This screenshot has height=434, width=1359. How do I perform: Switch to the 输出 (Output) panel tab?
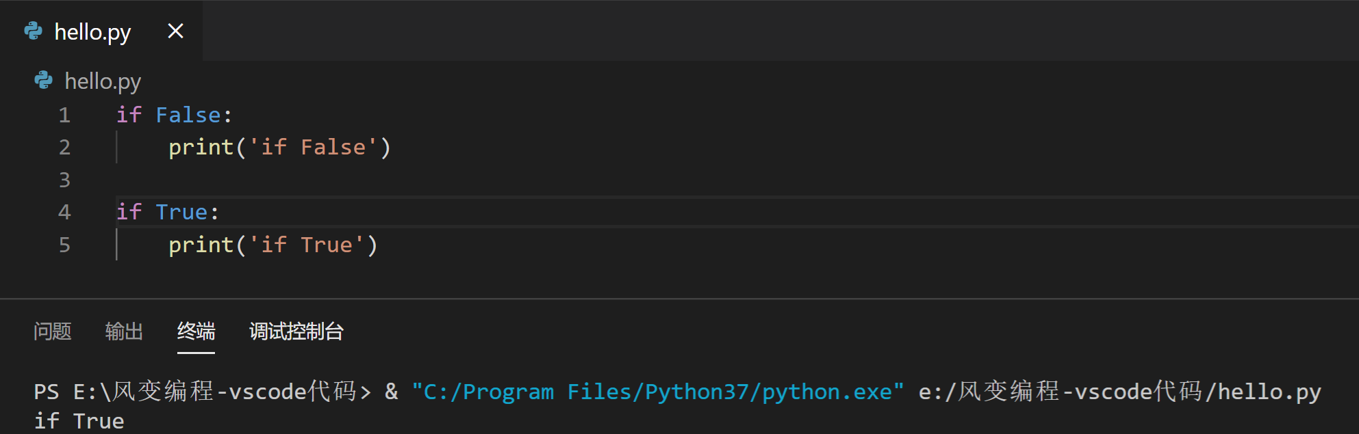click(124, 331)
